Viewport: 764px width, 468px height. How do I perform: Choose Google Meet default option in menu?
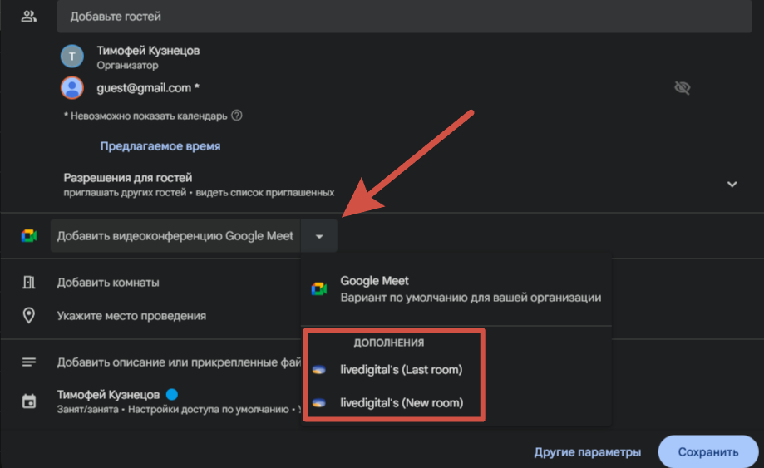point(456,288)
